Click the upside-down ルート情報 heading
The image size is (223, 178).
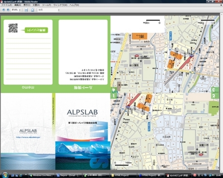[x=83, y=88]
